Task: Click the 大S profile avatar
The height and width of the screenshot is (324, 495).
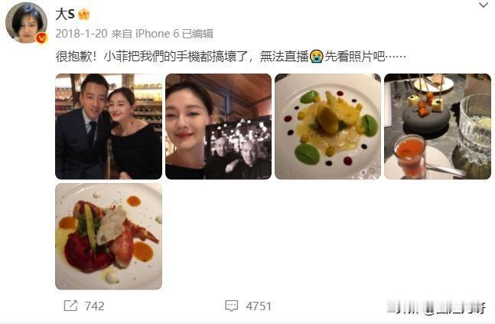Action: (x=27, y=23)
